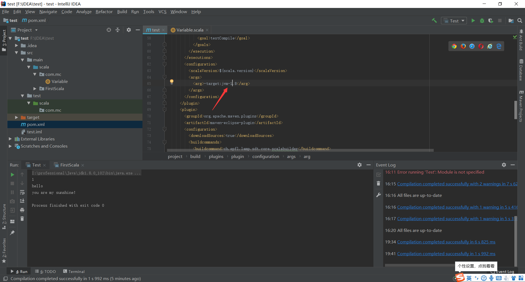Expand the FirstScala node
Screen dimensions: 525x282
point(35,88)
